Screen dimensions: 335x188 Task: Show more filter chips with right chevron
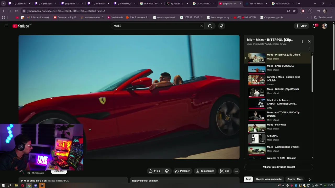point(310,179)
